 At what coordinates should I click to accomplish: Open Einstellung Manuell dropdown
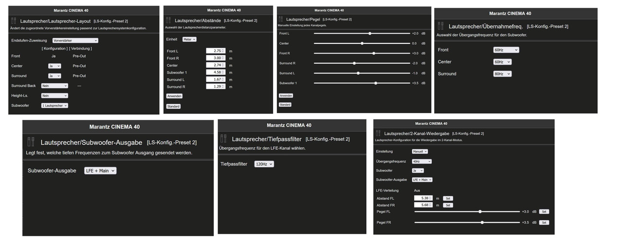420,151
